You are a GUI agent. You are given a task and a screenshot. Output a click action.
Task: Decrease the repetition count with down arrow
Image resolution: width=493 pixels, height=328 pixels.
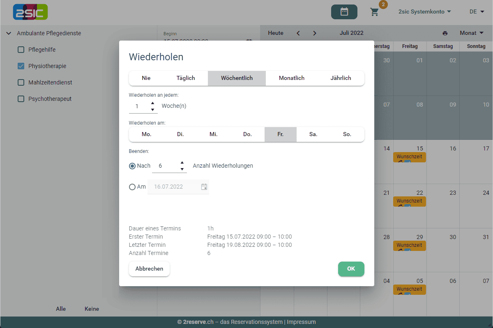pyautogui.click(x=182, y=169)
